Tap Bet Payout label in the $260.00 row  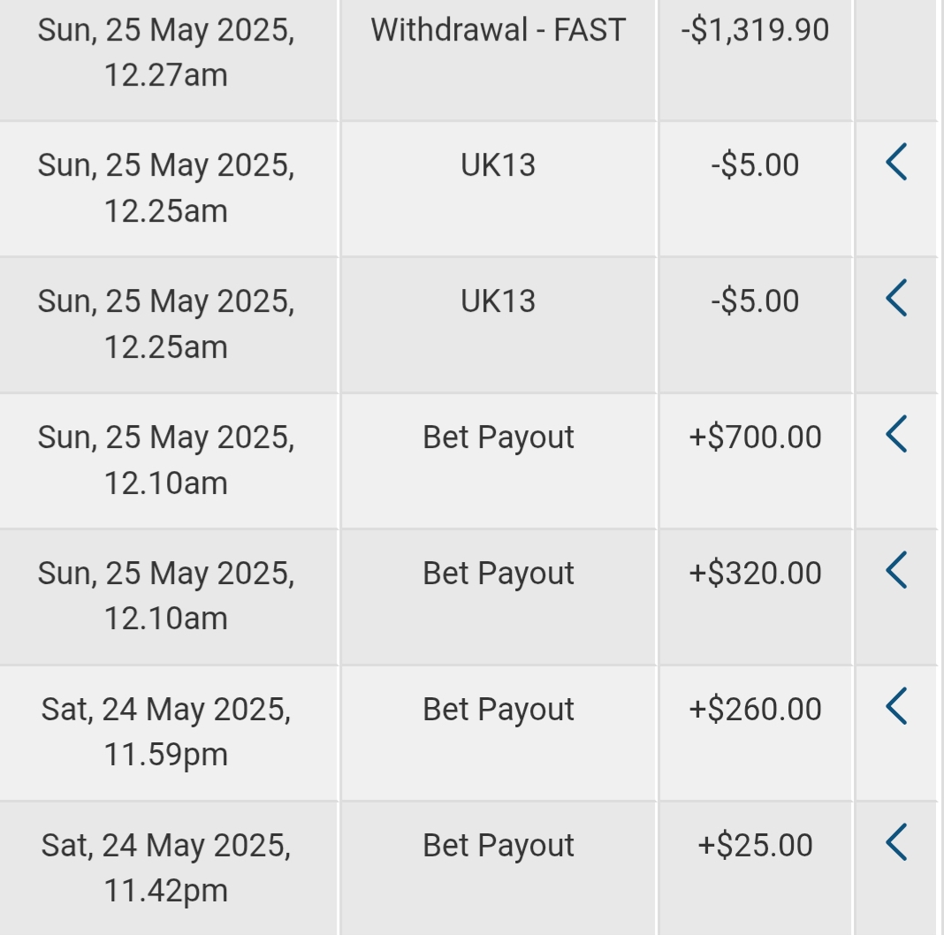coord(498,710)
